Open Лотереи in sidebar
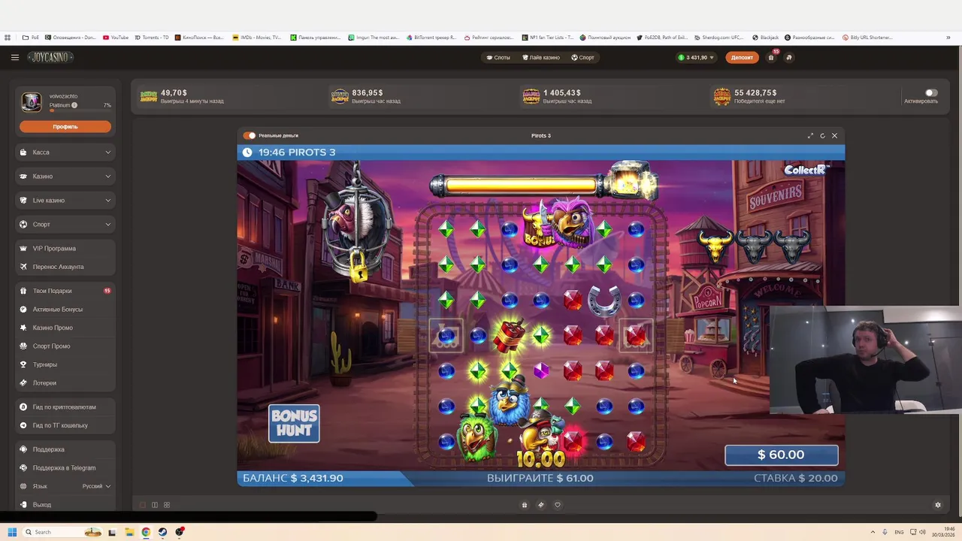Image resolution: width=962 pixels, height=541 pixels. 65,383
